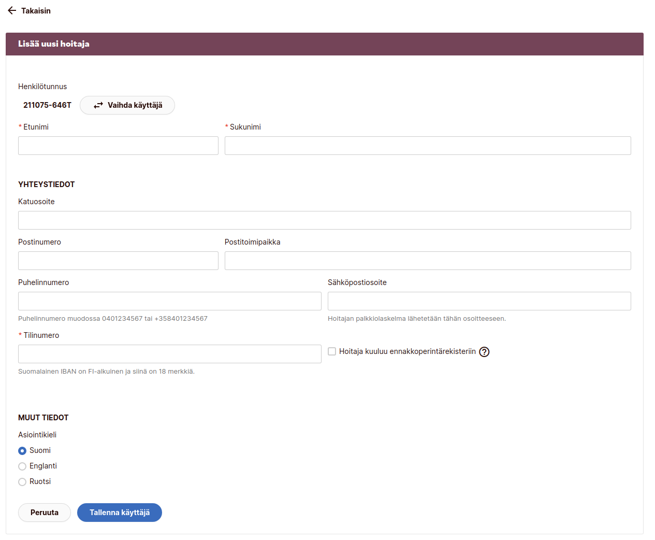This screenshot has width=655, height=540.
Task: Open the help icon for ennakkoperintärekisteri
Action: [484, 352]
